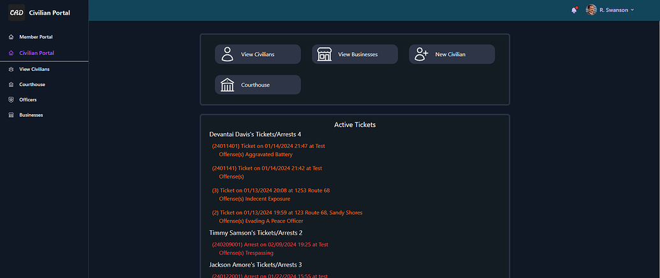The image size is (660, 278).
Task: Open the notifications bell
Action: point(574,10)
